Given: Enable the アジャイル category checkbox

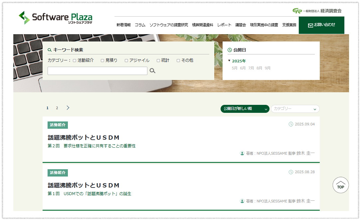Looking at the screenshot, I should point(126,61).
